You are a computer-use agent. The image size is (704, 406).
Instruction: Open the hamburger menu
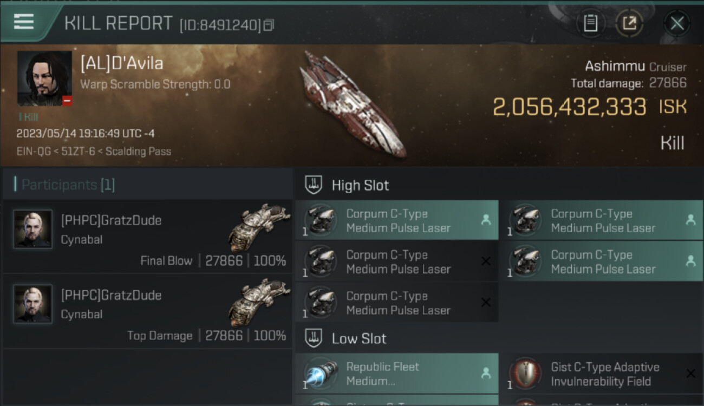pos(23,22)
